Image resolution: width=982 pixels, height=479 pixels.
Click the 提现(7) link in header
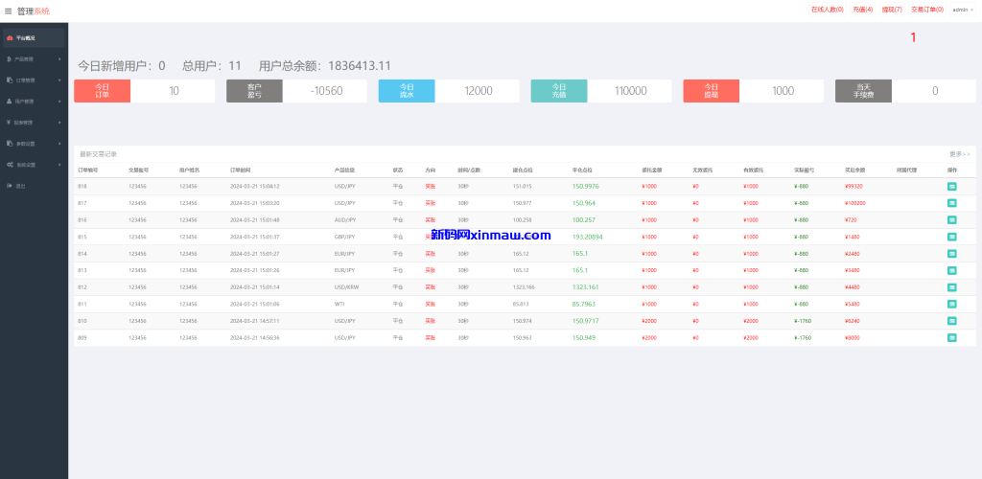pos(892,10)
